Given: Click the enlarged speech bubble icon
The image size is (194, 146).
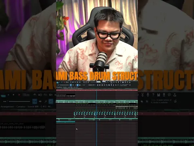Looking at the screenshot, I should [169, 94].
